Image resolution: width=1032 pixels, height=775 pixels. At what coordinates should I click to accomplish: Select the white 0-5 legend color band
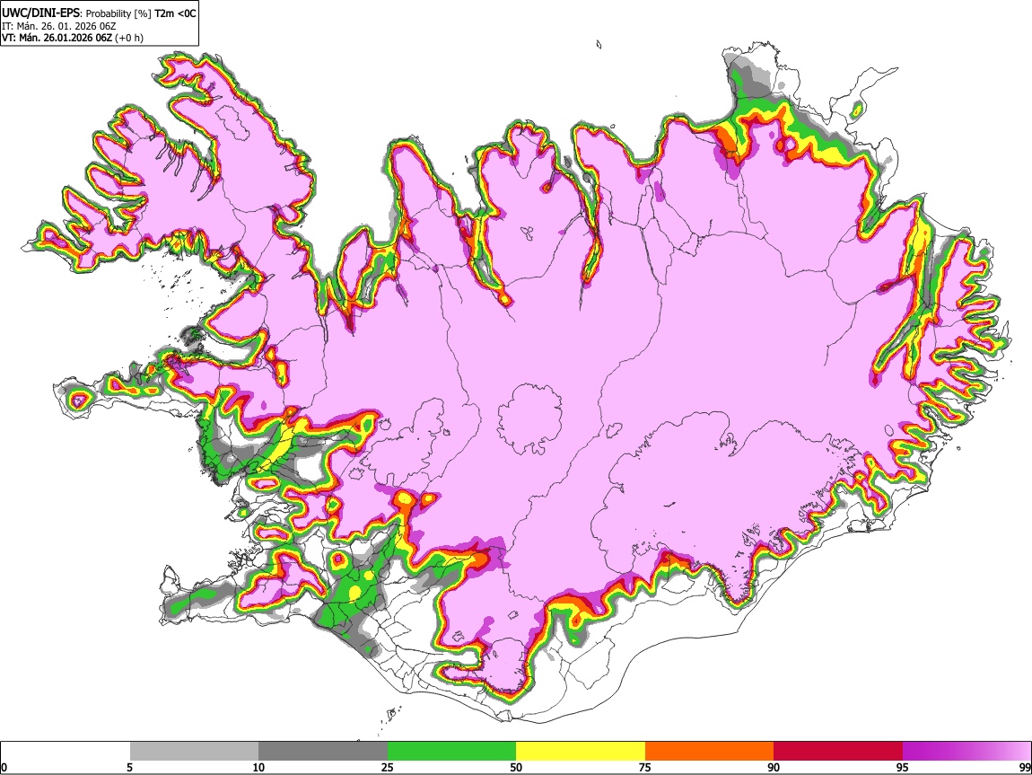pyautogui.click(x=66, y=752)
